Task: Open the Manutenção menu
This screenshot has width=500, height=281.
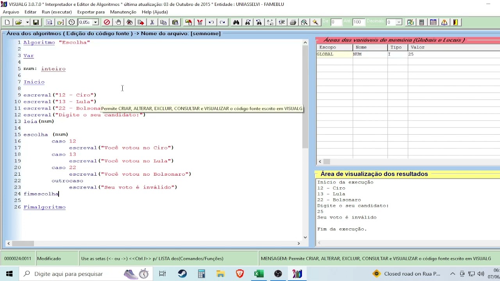Action: coord(123,12)
